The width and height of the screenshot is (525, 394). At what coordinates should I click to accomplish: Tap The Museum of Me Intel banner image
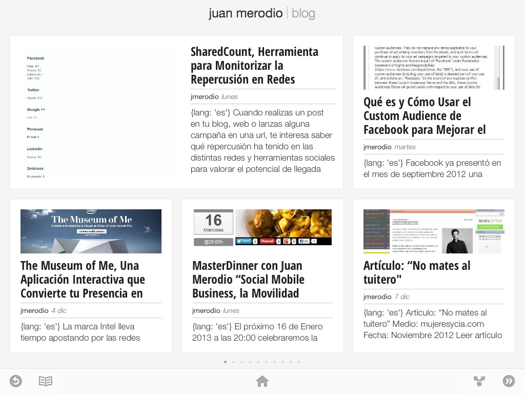pos(91,231)
